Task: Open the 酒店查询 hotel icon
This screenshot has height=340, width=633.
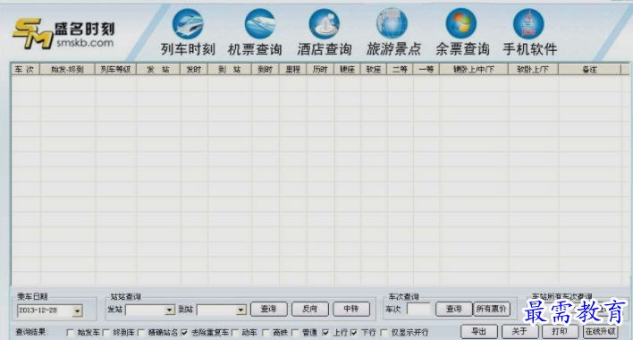Action: coord(325,24)
